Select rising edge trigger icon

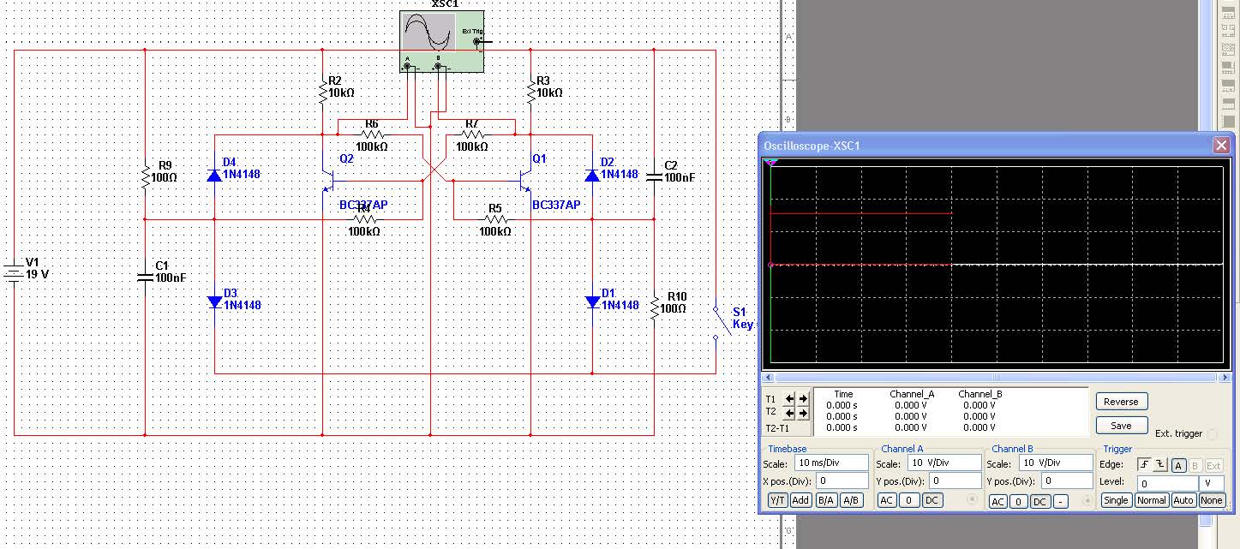coord(1144,465)
